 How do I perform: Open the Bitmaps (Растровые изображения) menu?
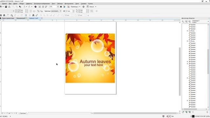(x=42, y=4)
